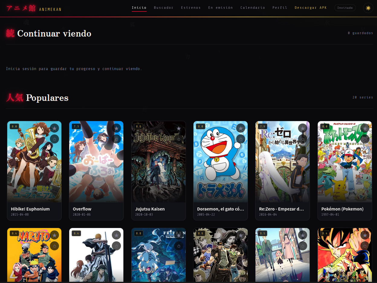Click the clock icon on the Doraemon card

241,139
